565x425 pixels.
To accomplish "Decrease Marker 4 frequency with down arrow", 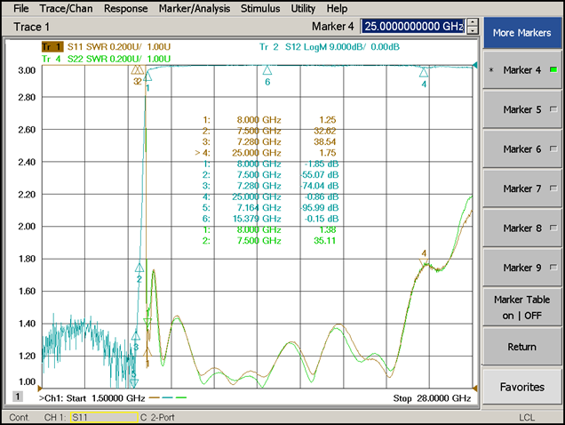I will 471,31.
